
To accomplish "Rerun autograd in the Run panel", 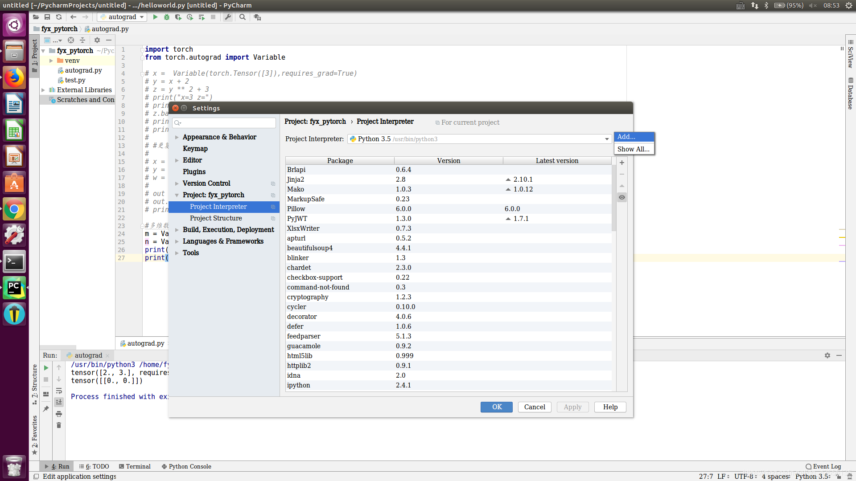I will click(46, 368).
